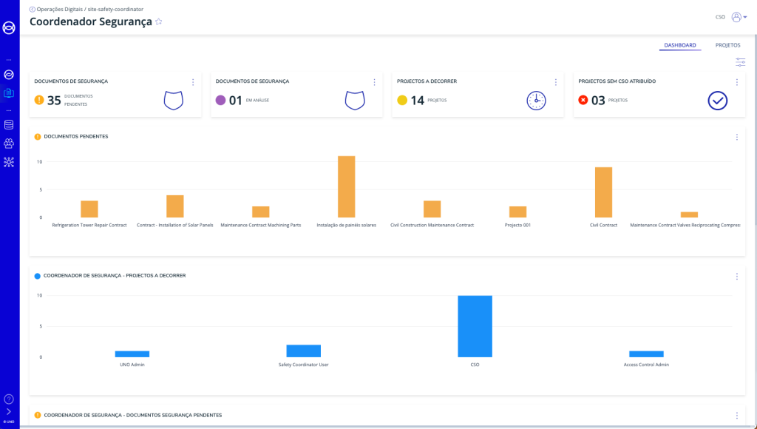757x429 pixels.
Task: Click the checkmark icon on Projectos sem CSO card
Action: coord(717,101)
